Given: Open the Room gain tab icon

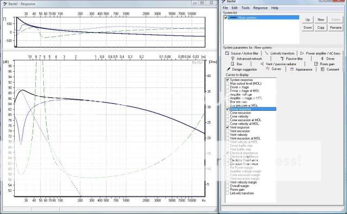Looking at the screenshot, I should (316, 64).
